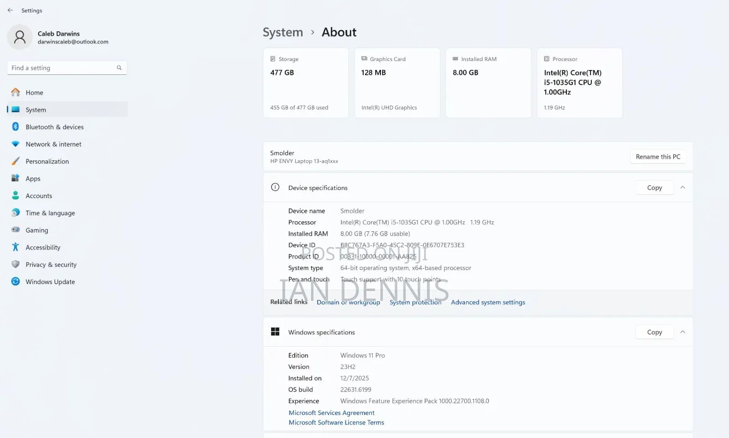Click the Accounts person icon
Screen dimensions: 729x438
[x=15, y=195]
